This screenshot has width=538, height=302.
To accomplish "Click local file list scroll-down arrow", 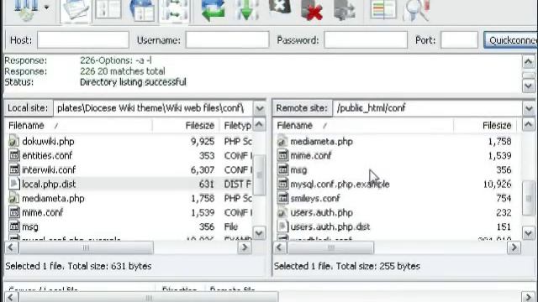I will (x=260, y=233).
